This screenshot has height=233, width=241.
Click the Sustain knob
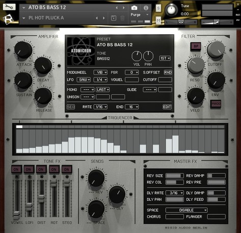click(x=23, y=81)
